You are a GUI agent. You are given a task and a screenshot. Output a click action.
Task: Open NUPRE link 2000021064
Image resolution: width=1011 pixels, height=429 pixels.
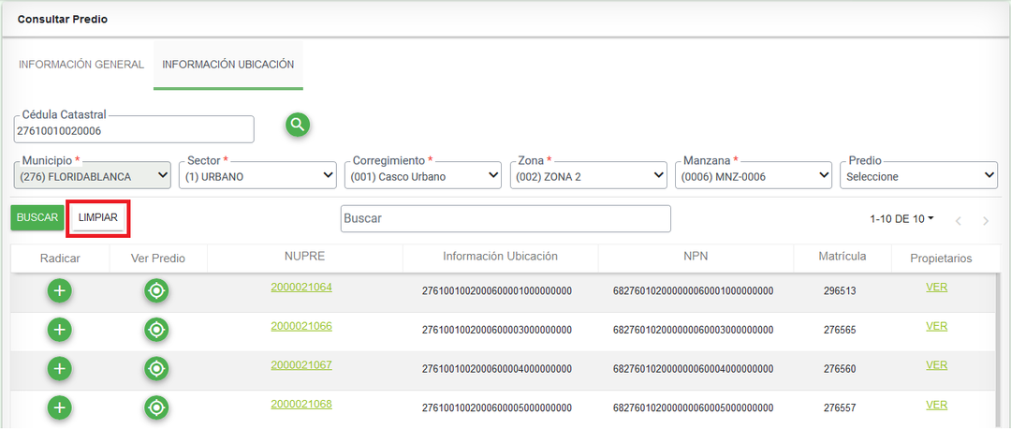(x=301, y=287)
